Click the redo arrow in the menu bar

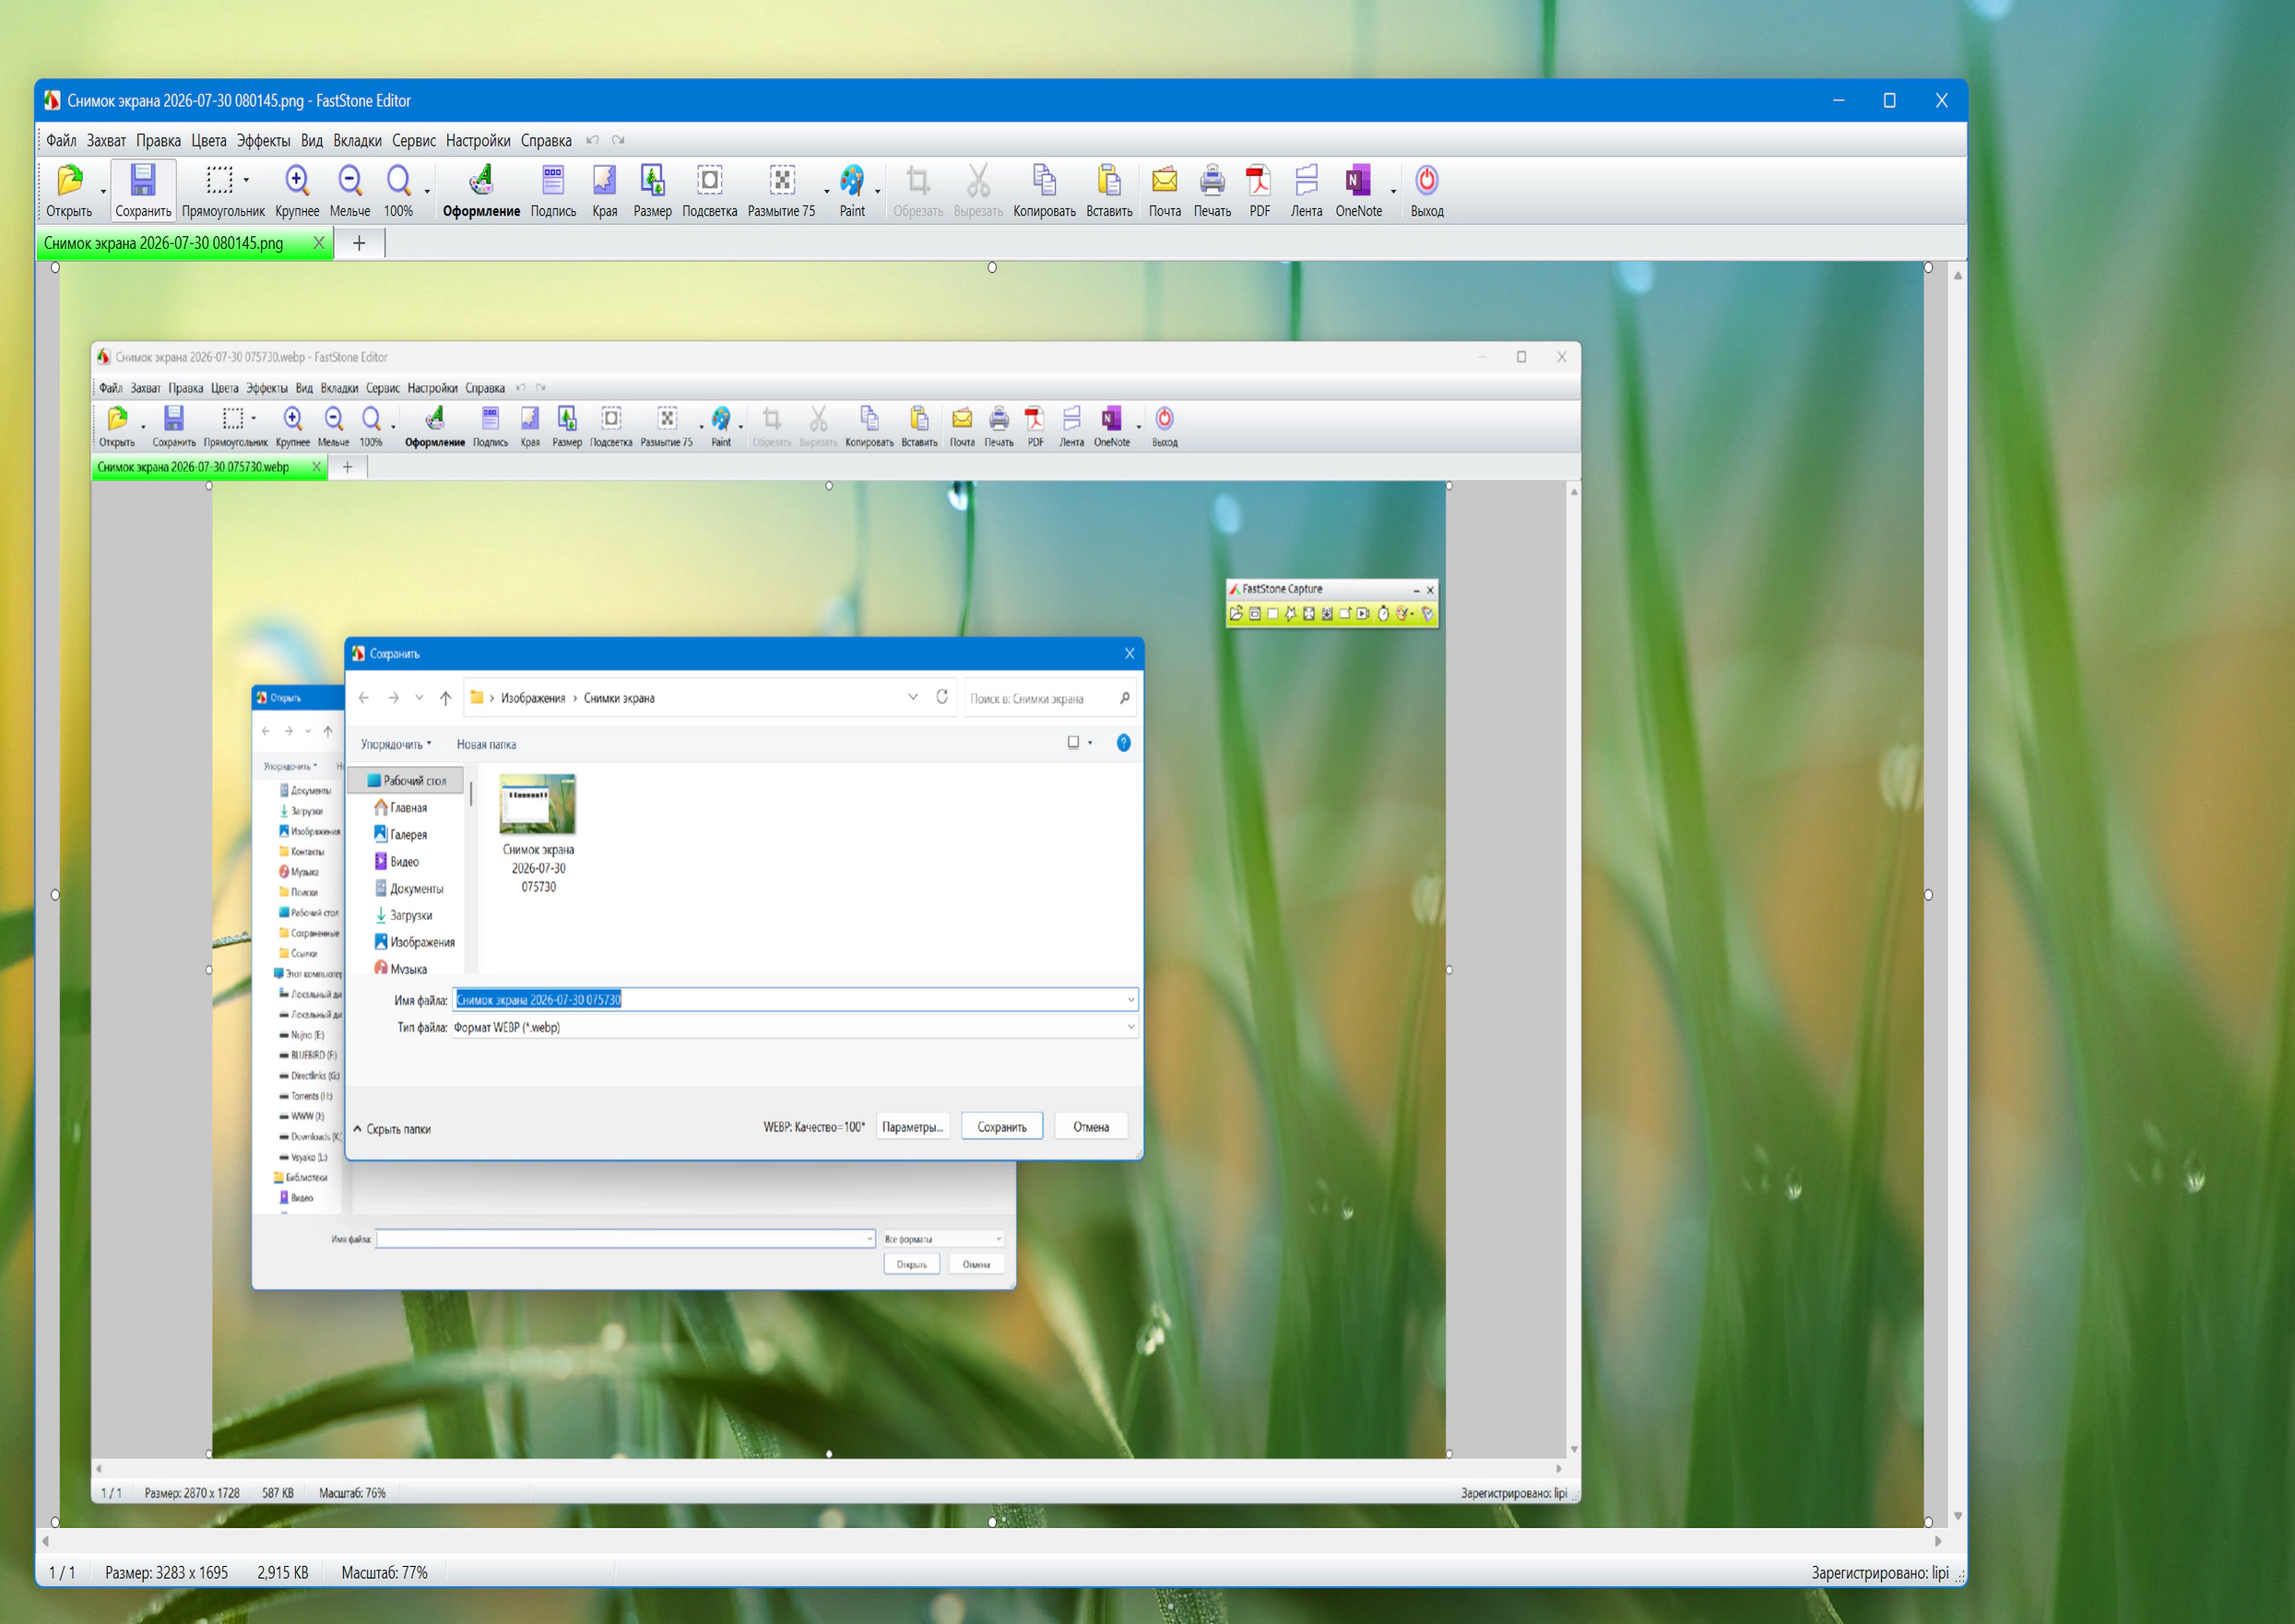click(619, 140)
